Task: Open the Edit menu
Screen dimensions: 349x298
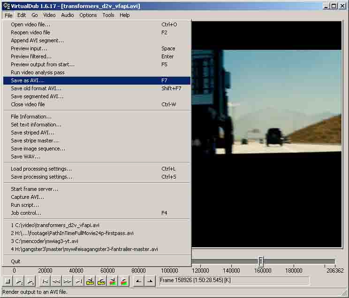Action: (x=22, y=15)
